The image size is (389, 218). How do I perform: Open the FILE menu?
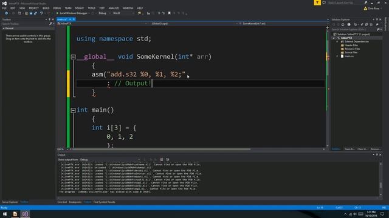4,8
